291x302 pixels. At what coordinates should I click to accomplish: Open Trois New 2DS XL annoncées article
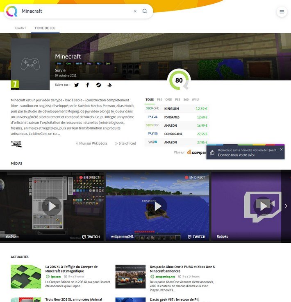coord(74,300)
